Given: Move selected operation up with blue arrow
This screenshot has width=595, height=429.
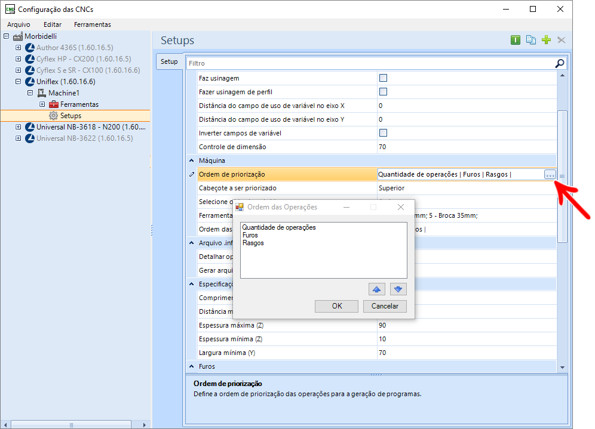Looking at the screenshot, I should (377, 289).
